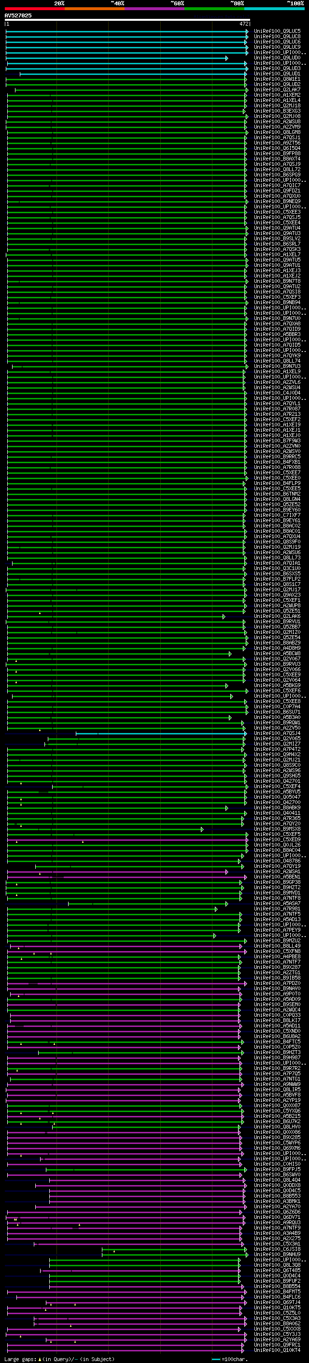Click label UniRef100_Q2LAK7
Image resolution: width=309 pixels, height=1363 pixels.
click(x=277, y=90)
